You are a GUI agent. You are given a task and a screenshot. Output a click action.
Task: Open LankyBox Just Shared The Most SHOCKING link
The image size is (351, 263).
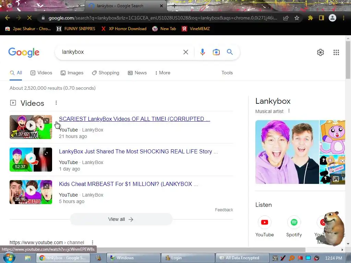[x=138, y=151]
